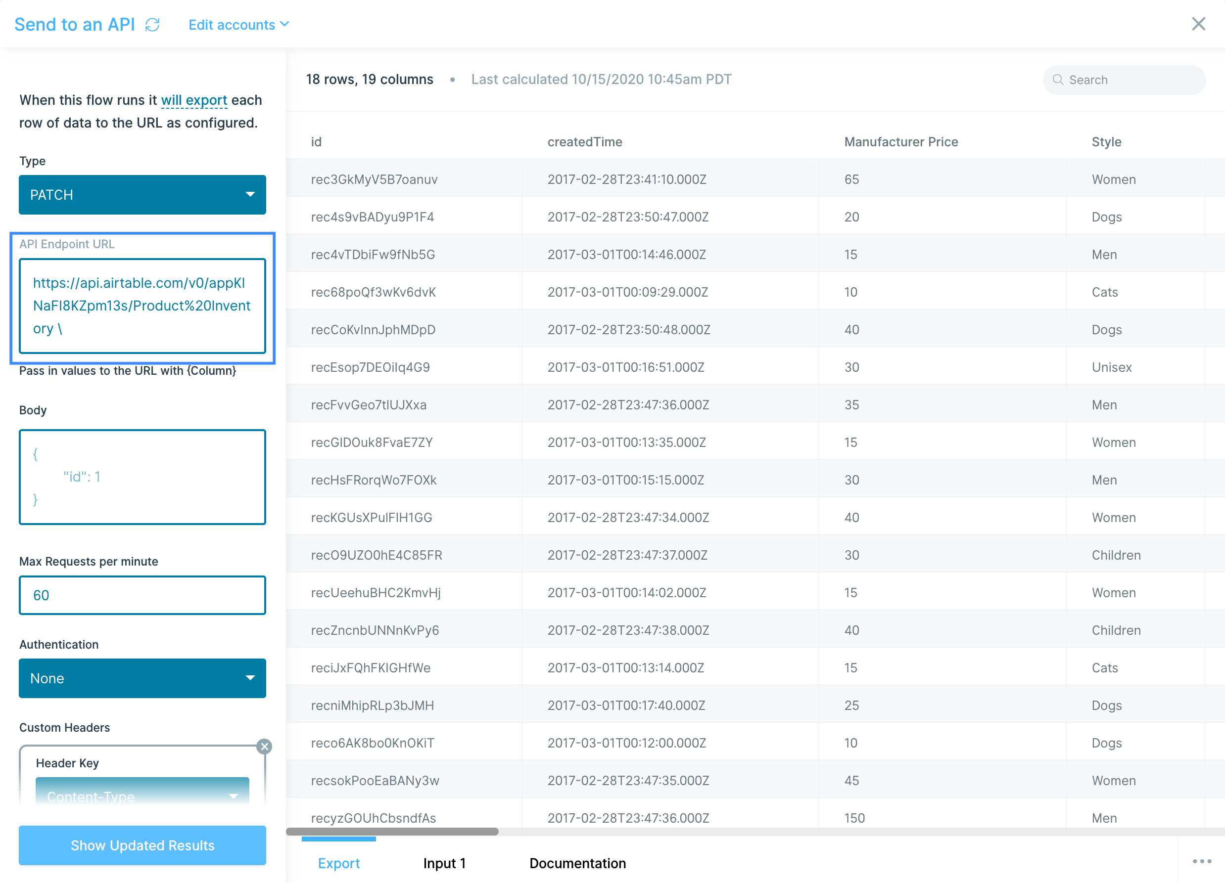Click the Style column header
1225x883 pixels.
click(x=1106, y=142)
